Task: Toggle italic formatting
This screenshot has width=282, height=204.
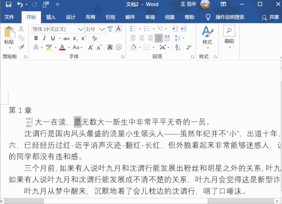Action: pos(44,38)
